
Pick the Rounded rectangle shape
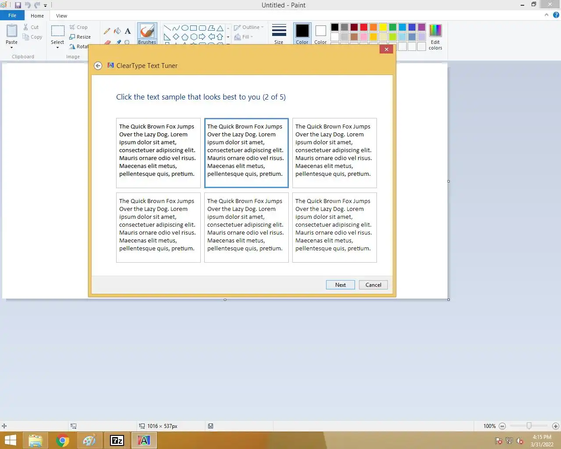[x=202, y=28]
